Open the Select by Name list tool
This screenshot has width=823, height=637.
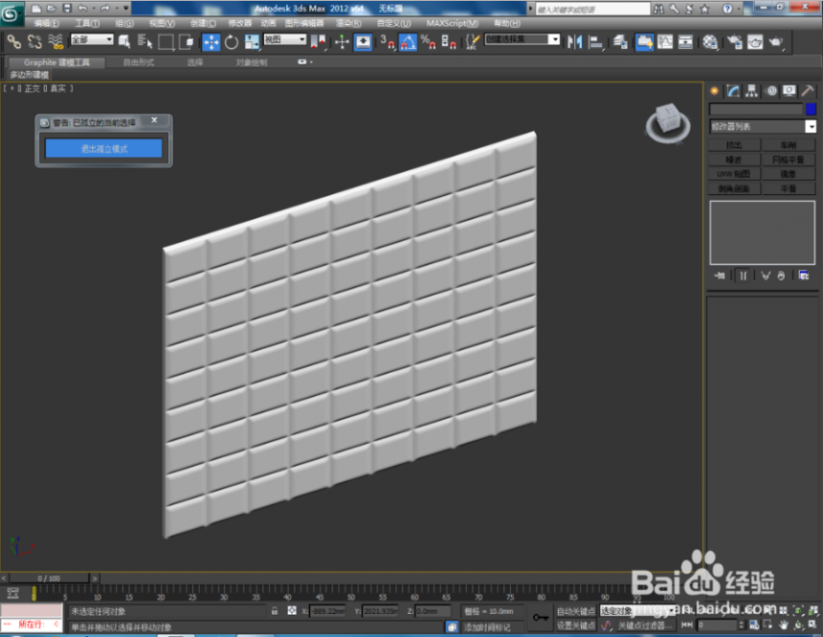tap(145, 41)
